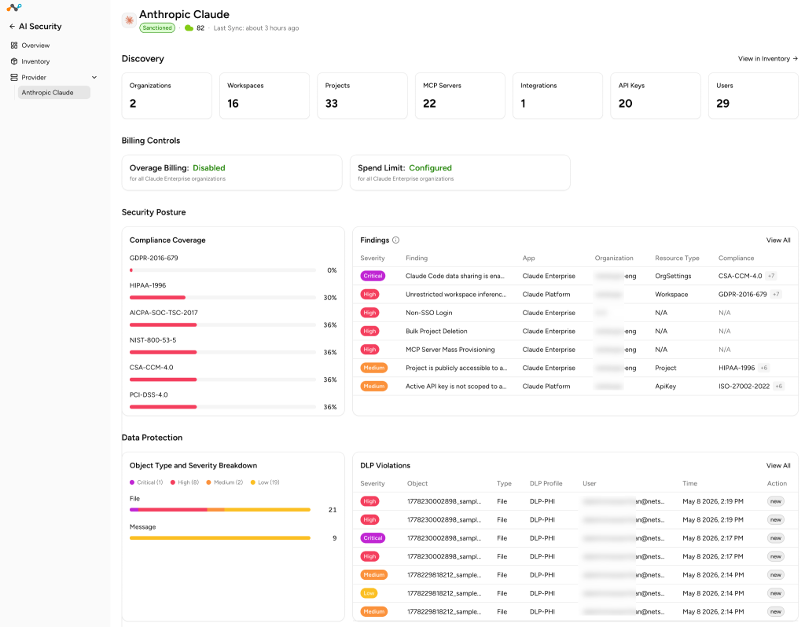805x627 pixels.
Task: Select the Inventory cube icon
Action: click(14, 61)
